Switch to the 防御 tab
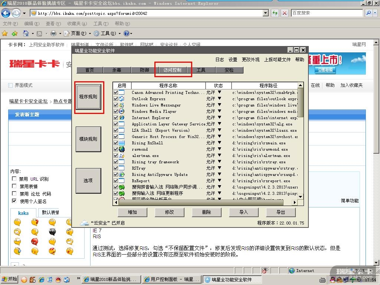Viewport: 380px width, 285px height. [x=144, y=70]
